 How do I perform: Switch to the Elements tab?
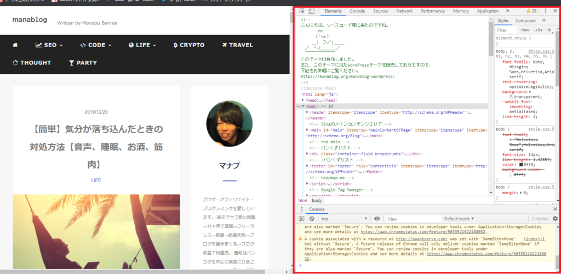[333, 11]
